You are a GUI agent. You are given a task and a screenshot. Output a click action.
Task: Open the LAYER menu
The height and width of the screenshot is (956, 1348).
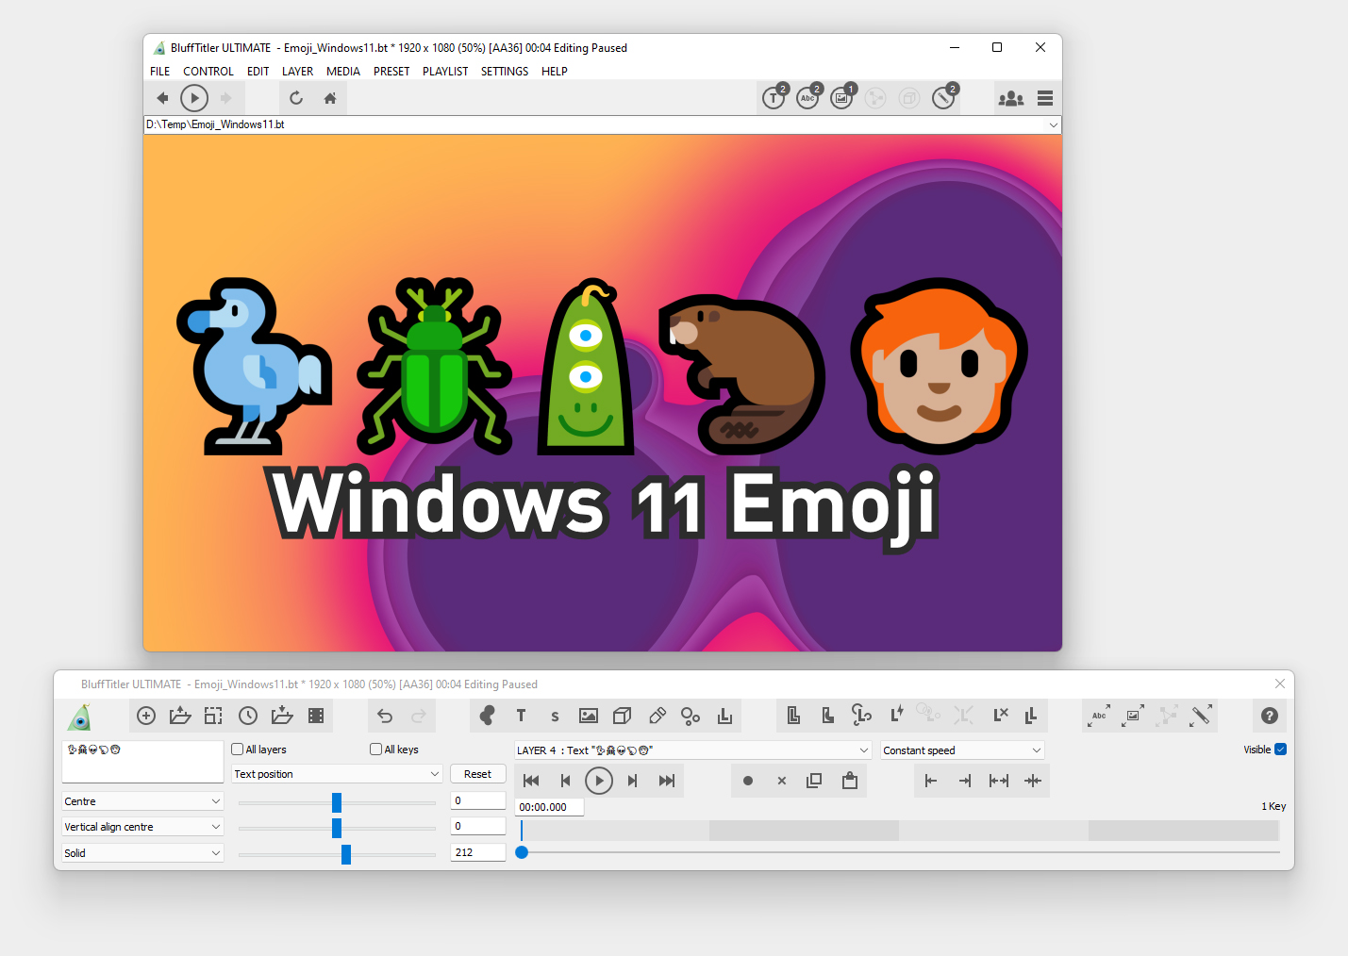coord(297,72)
